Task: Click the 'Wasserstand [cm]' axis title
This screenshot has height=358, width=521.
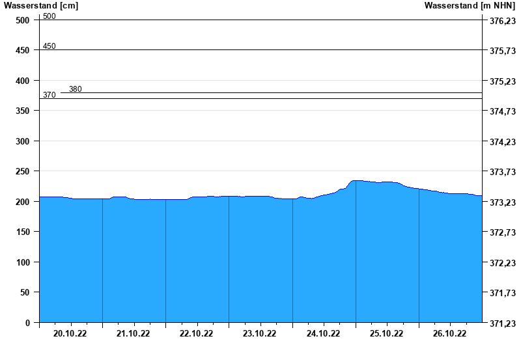Action: 41,6
